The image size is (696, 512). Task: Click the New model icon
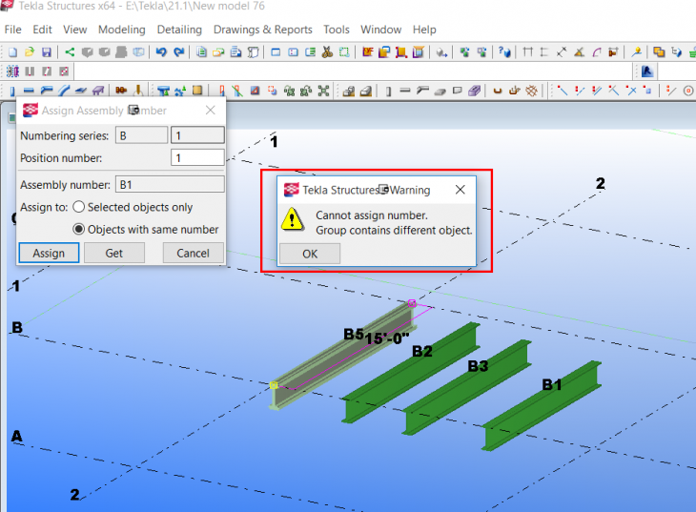point(12,51)
